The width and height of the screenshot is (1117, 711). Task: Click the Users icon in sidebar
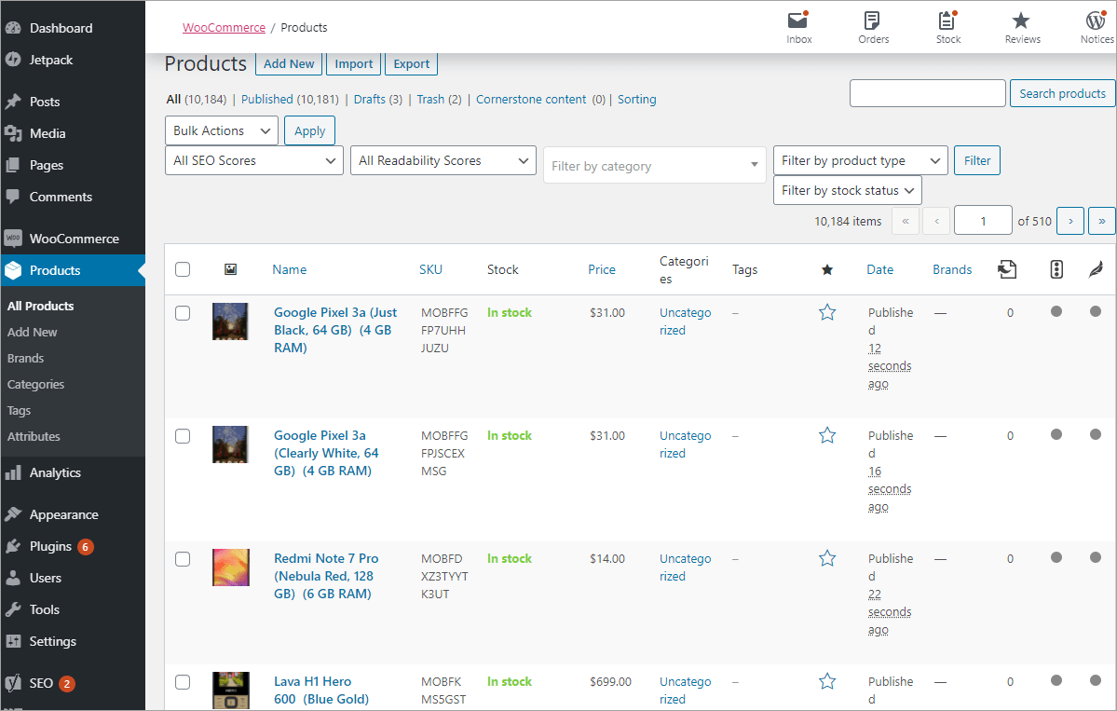pyautogui.click(x=13, y=578)
